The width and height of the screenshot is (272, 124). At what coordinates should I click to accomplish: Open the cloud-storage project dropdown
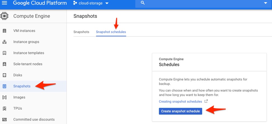pyautogui.click(x=91, y=3)
